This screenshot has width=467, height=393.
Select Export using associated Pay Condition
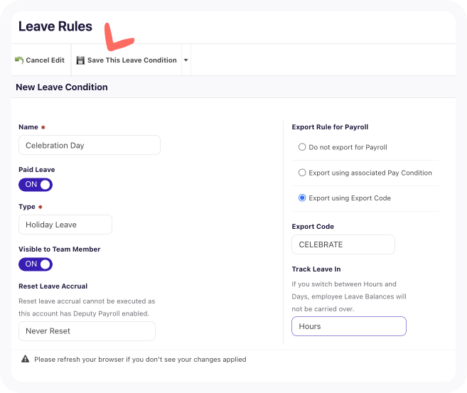coord(302,173)
